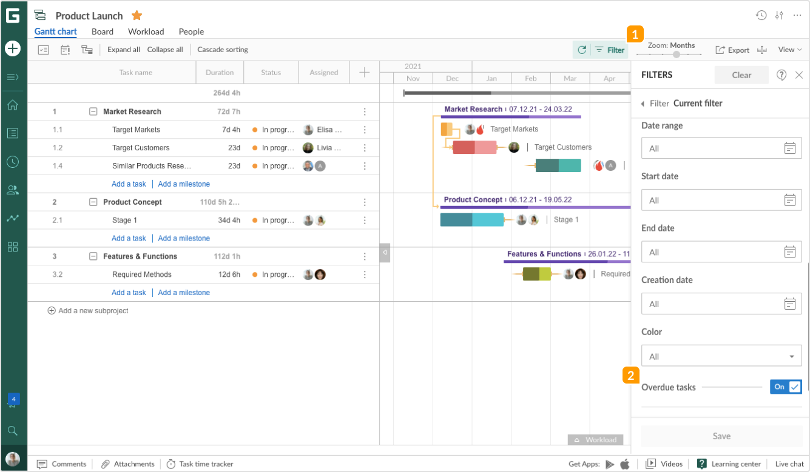Select the task hierarchy toolbar icon
810x472 pixels.
87,50
